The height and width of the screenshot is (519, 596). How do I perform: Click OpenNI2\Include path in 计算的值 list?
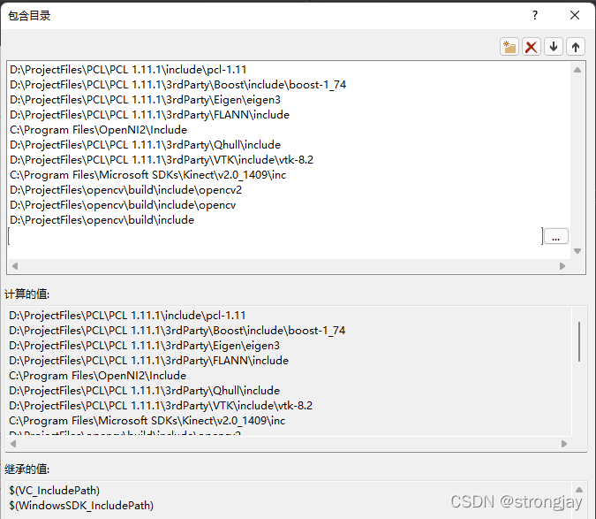tap(98, 376)
